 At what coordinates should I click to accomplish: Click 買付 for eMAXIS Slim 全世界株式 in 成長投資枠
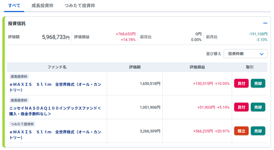[241, 83]
